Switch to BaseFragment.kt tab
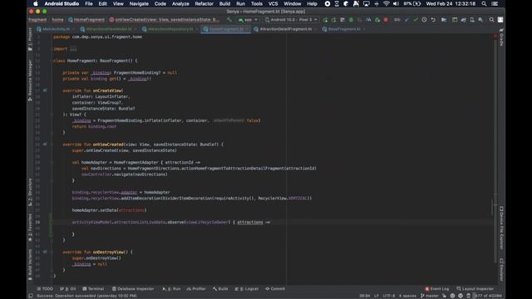The height and width of the screenshot is (299, 532). tap(344, 29)
